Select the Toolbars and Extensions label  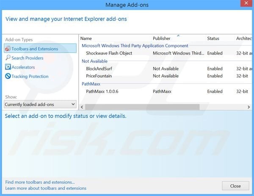point(35,49)
